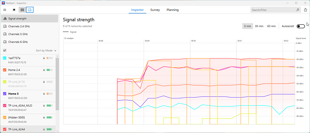Toggle the Autoscroll switch

tap(301, 26)
